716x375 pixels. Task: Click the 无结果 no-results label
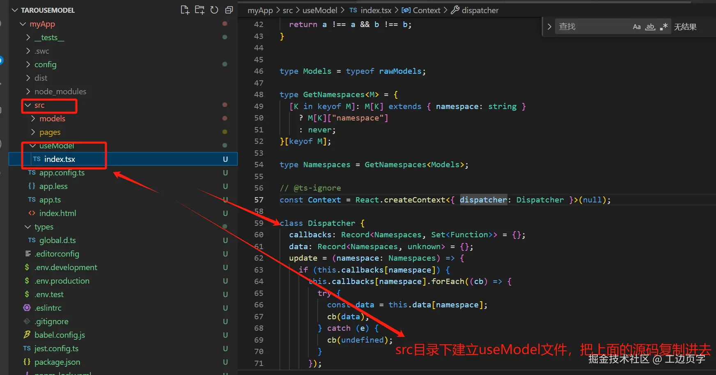(x=685, y=27)
